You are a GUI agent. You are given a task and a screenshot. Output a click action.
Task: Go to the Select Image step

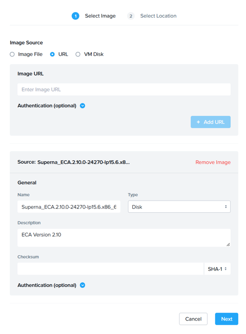pos(100,16)
